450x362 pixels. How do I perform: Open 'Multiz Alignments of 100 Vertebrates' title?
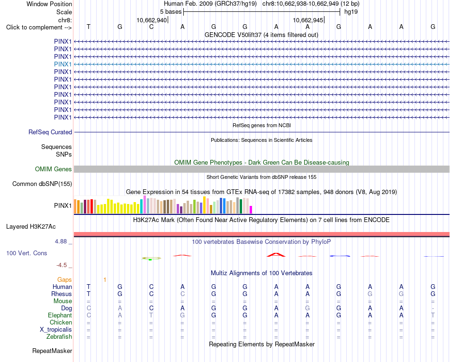[x=261, y=273]
